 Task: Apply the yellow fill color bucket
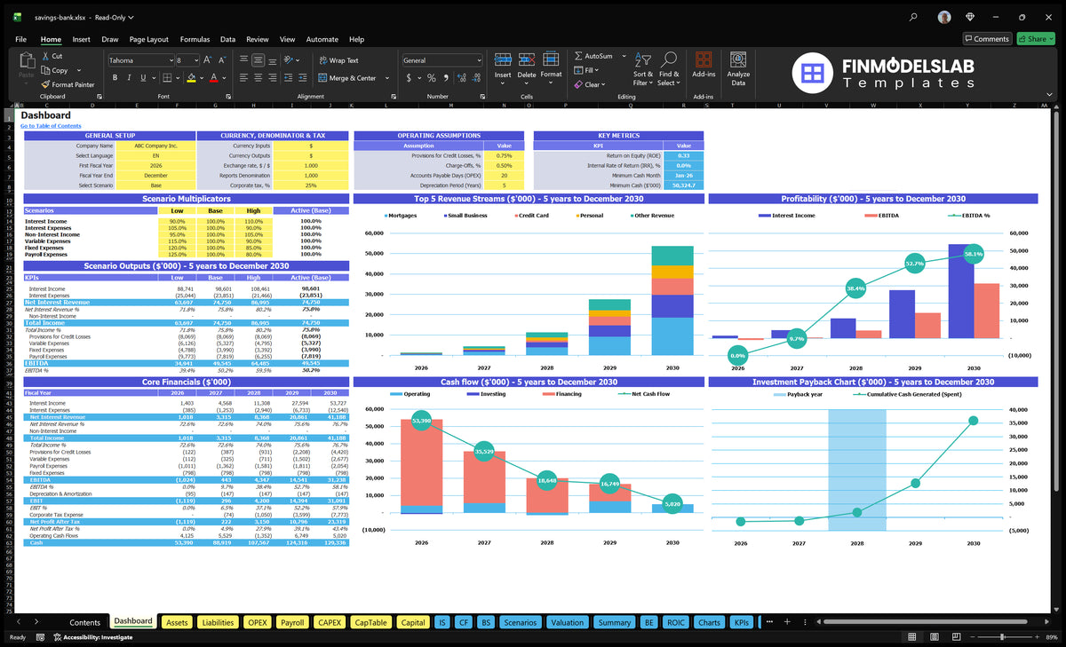(191, 78)
